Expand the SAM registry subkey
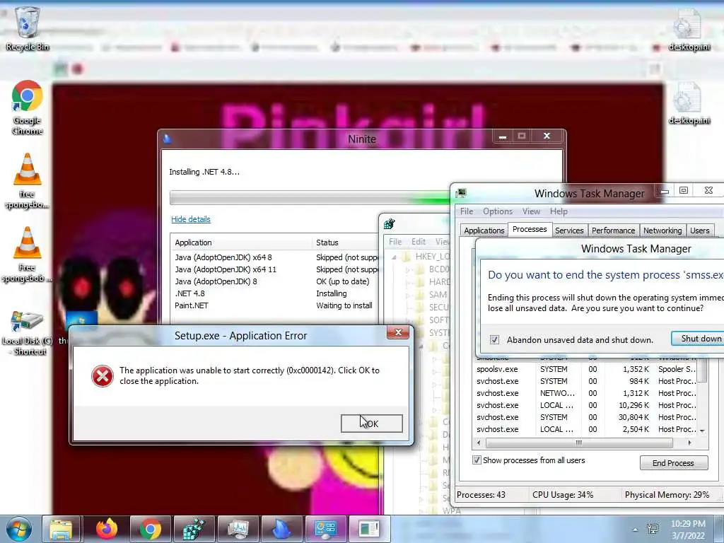 click(408, 295)
